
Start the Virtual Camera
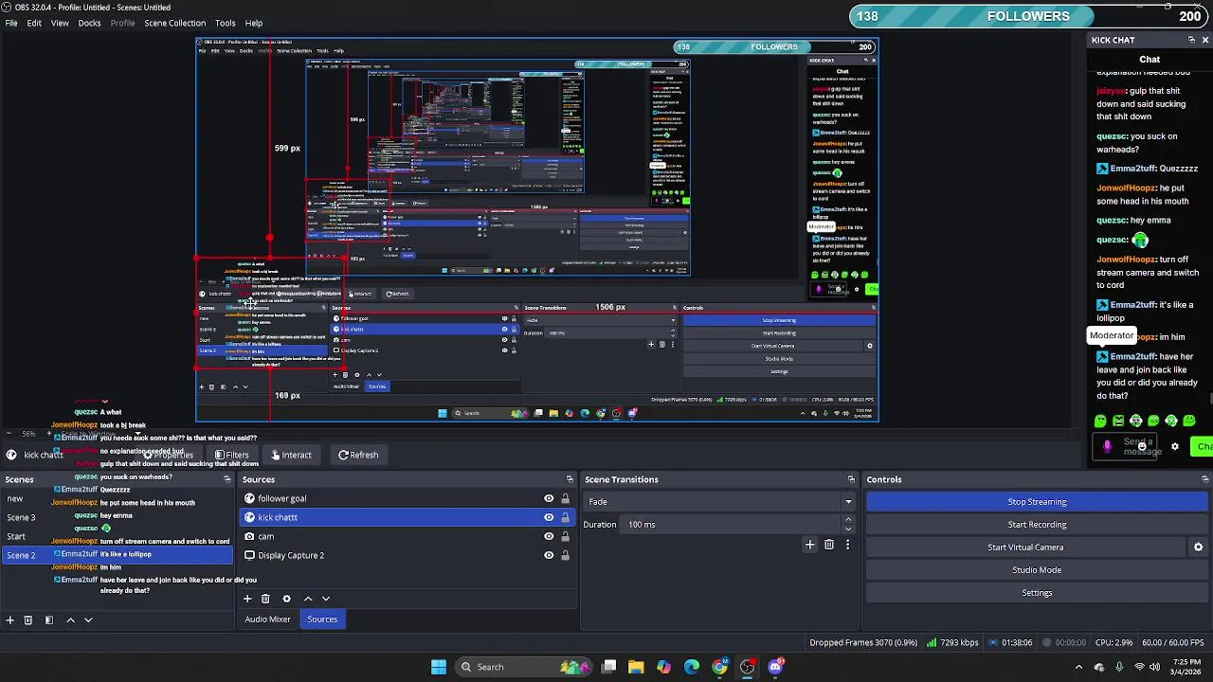tap(1025, 547)
